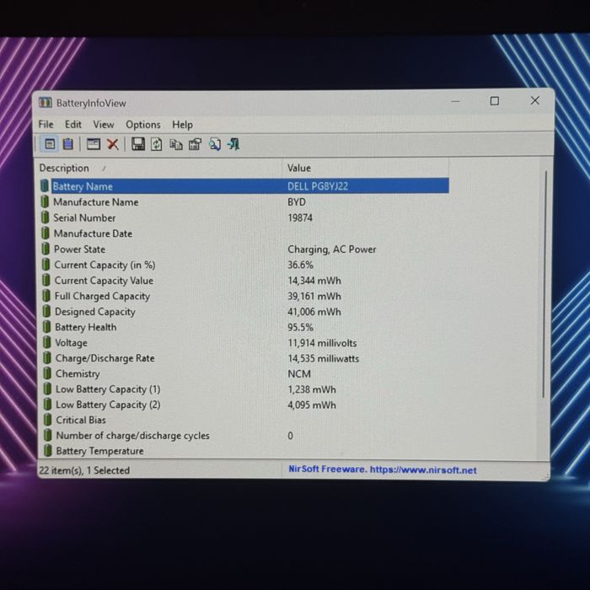590x590 pixels.
Task: Click the Exit door toolbar icon
Action: pyautogui.click(x=233, y=144)
